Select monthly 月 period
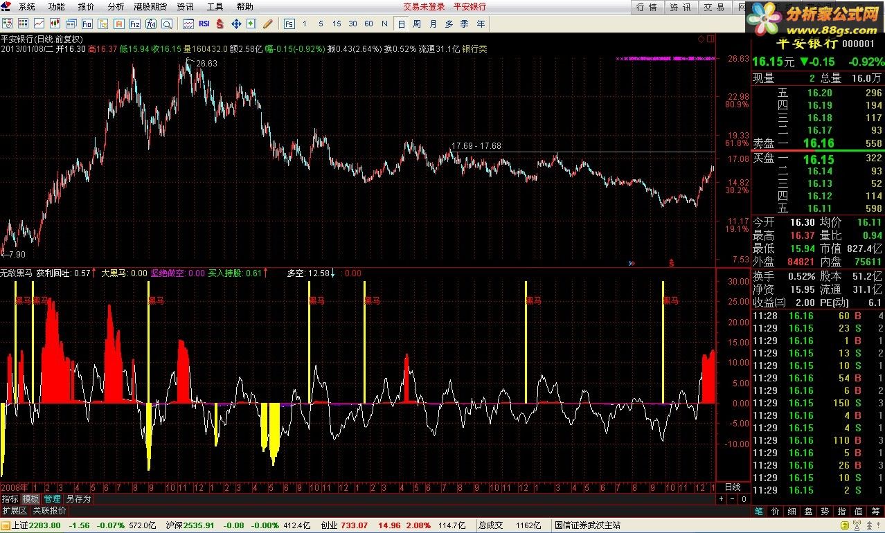Image resolution: width=885 pixels, height=533 pixels. click(433, 24)
